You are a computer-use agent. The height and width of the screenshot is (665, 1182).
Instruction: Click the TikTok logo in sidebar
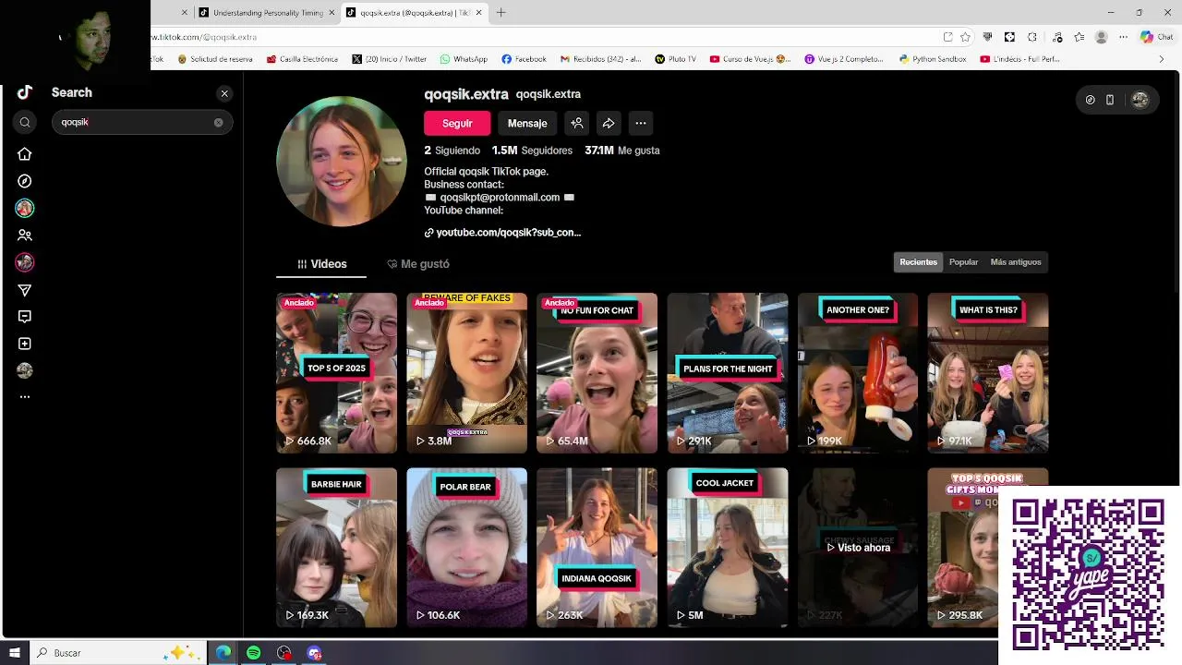[x=25, y=92]
